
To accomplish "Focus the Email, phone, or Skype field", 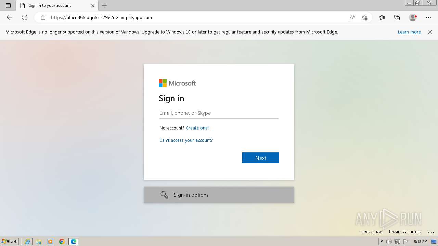I will coord(219,113).
